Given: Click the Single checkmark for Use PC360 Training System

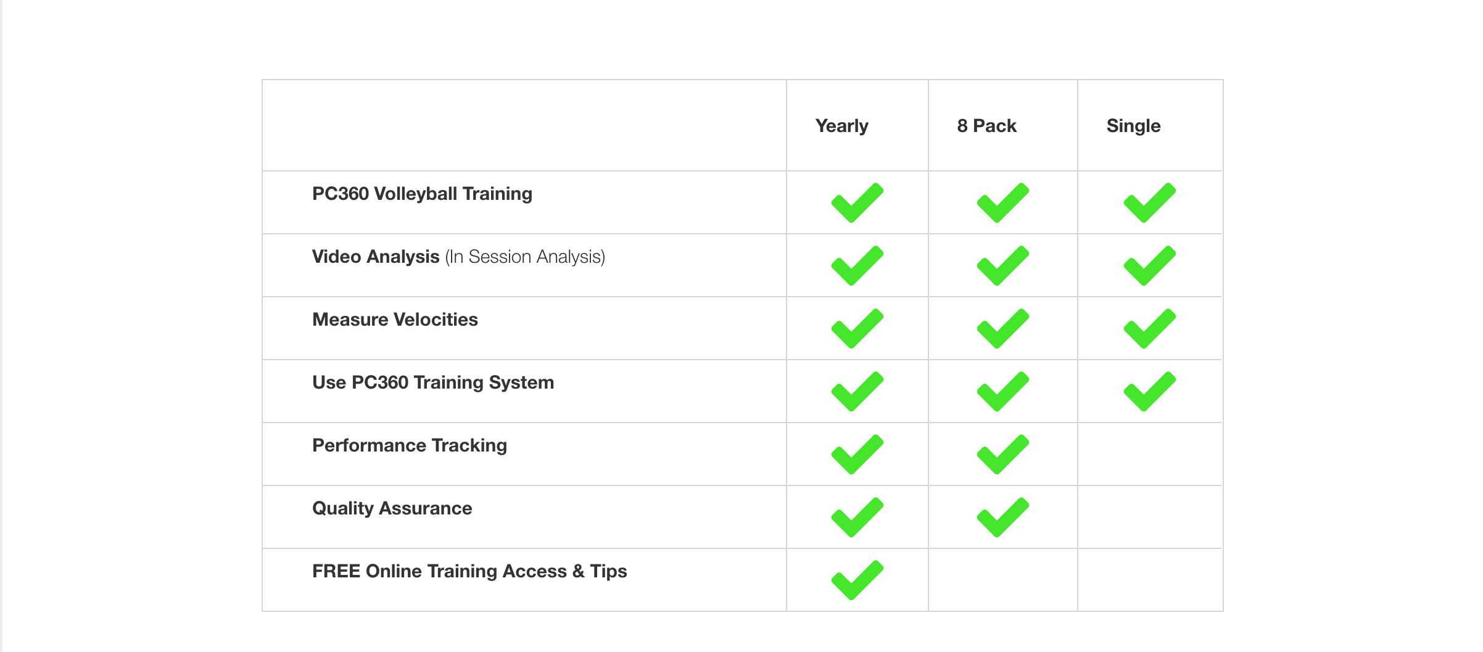Looking at the screenshot, I should pos(1150,392).
